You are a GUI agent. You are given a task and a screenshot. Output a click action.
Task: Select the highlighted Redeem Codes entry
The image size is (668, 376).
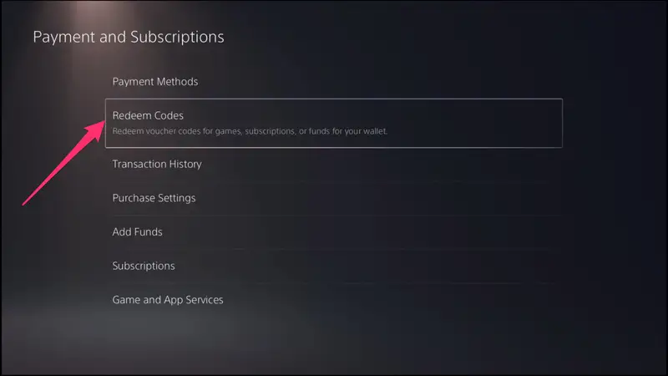point(333,123)
